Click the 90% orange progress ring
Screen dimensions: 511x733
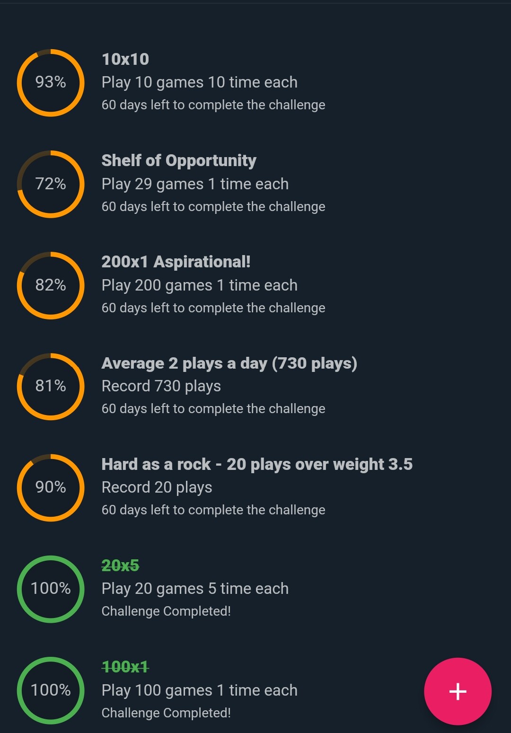click(51, 487)
